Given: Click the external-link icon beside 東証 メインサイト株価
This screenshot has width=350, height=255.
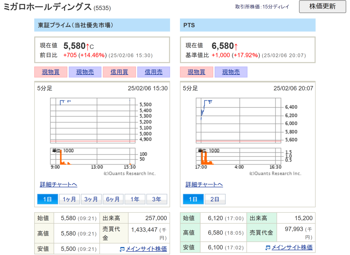Looking at the screenshot, I should coord(122,249).
